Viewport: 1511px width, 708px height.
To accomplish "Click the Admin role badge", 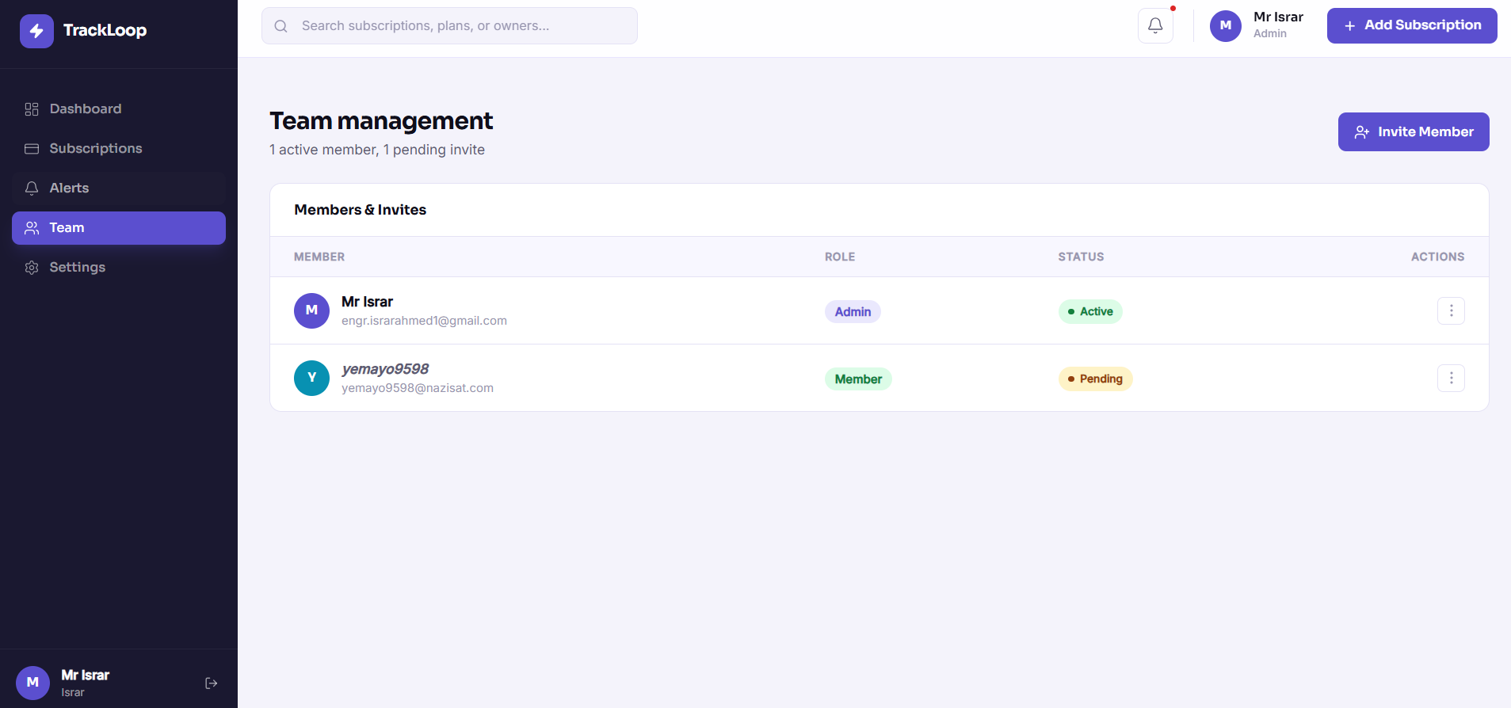I will [x=853, y=311].
